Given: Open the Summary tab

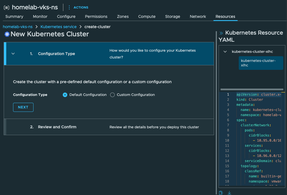Looking at the screenshot, I should (x=14, y=16).
